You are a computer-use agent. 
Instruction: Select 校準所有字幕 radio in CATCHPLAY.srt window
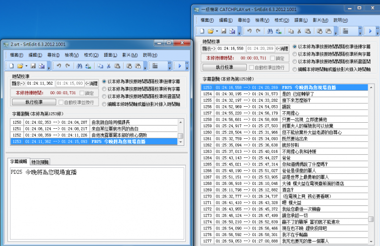pos(295,54)
